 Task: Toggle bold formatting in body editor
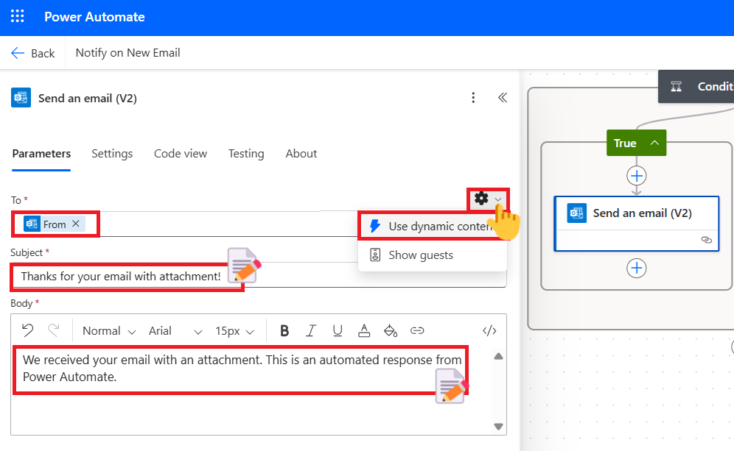tap(284, 331)
